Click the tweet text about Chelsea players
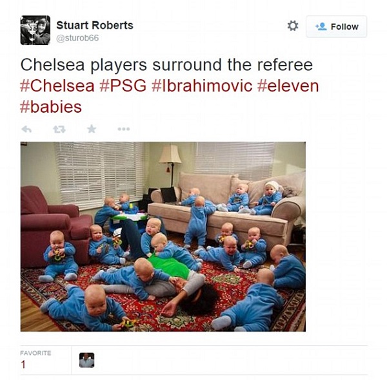Viewport: 387px width, 380px height. (x=166, y=65)
